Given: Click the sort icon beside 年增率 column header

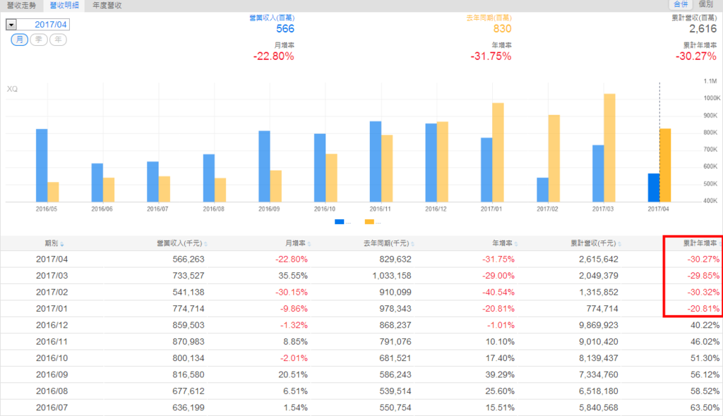Looking at the screenshot, I should (516, 244).
